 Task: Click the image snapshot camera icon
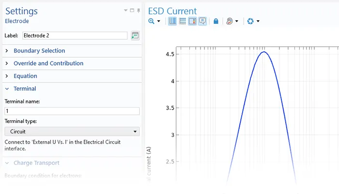(250, 21)
